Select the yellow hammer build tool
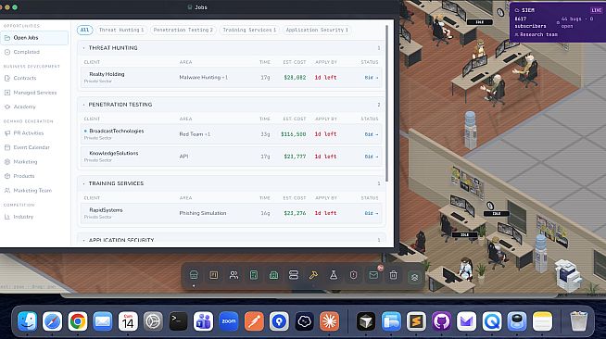This screenshot has height=339, width=606. click(x=313, y=275)
